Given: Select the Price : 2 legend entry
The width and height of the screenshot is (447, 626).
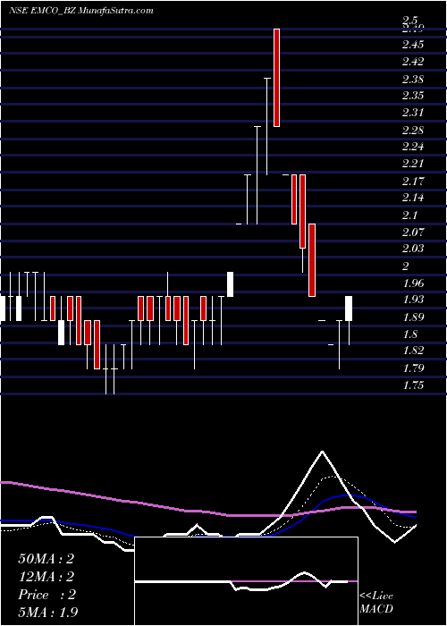Looking at the screenshot, I should [x=46, y=595].
